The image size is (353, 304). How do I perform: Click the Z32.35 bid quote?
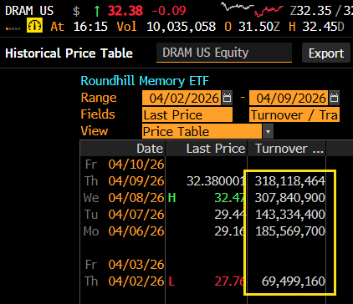pyautogui.click(x=310, y=11)
